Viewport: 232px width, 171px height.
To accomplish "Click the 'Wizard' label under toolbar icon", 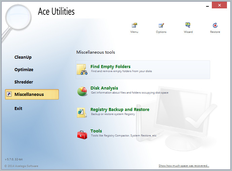I will coord(188,32).
